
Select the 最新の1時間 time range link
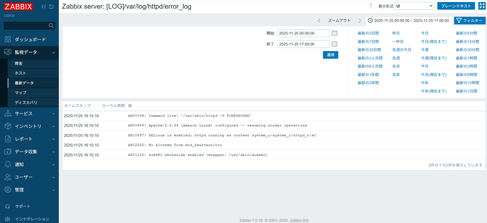click(466, 58)
